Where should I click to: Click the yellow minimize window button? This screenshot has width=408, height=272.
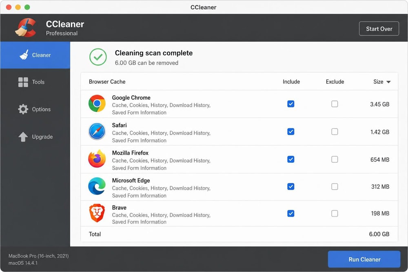pyautogui.click(x=18, y=7)
